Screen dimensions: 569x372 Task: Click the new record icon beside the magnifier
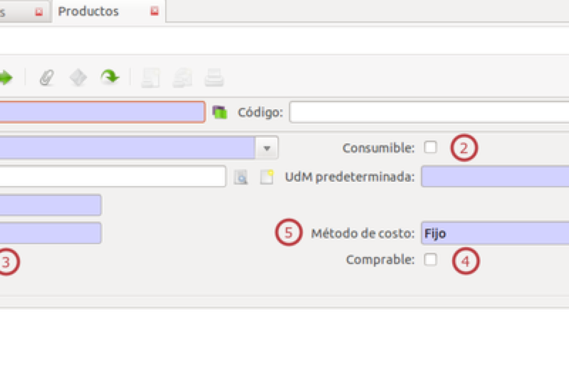click(x=267, y=177)
